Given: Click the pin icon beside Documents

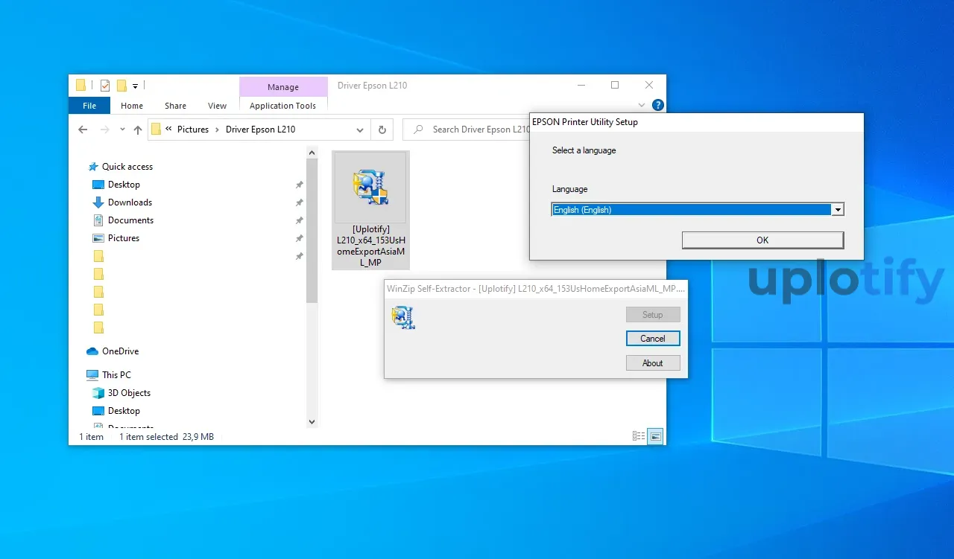Looking at the screenshot, I should pyautogui.click(x=299, y=220).
